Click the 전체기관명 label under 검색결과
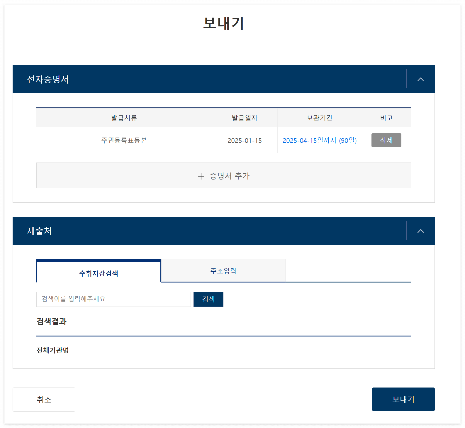Screen dimensions: 465x428 [x=52, y=350]
